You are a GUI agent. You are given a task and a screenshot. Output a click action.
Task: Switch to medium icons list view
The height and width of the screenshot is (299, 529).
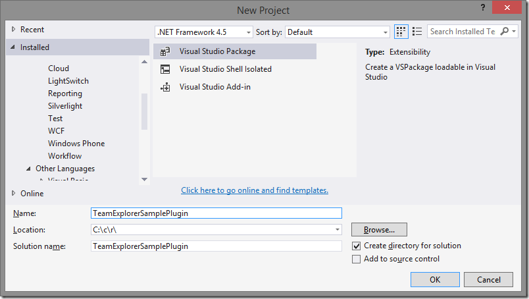pos(417,32)
